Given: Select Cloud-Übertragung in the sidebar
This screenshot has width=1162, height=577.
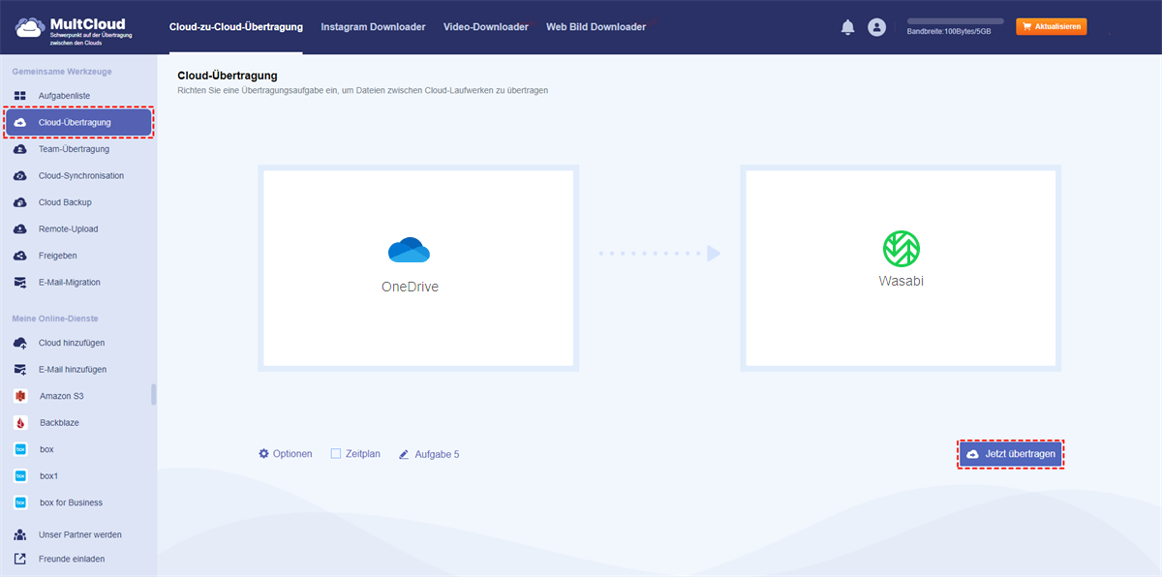Looking at the screenshot, I should 79,123.
